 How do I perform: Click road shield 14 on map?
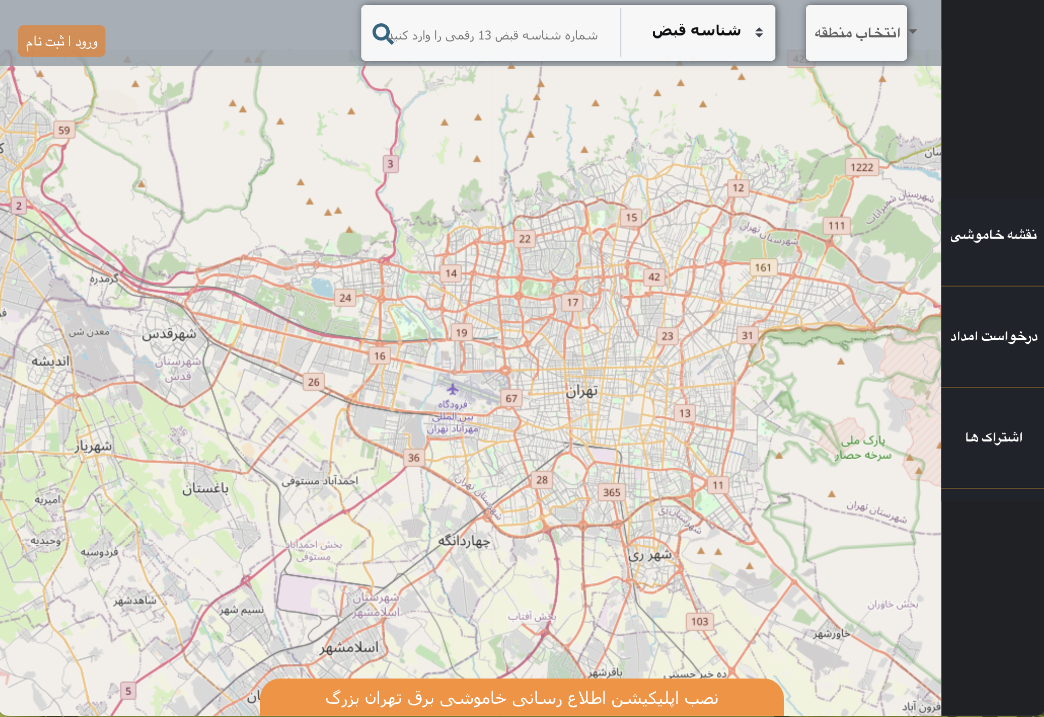451,274
